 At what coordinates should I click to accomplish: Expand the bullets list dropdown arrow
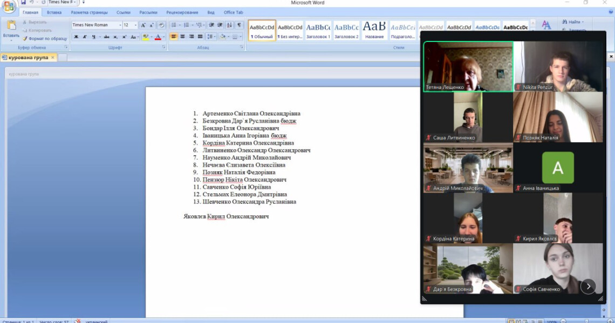pos(180,25)
